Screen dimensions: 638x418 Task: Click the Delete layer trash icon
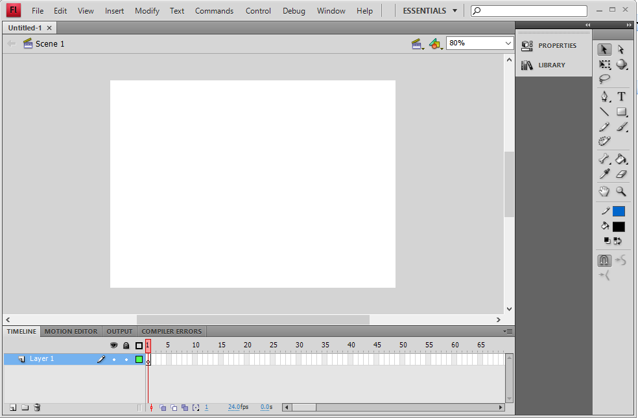[37, 408]
